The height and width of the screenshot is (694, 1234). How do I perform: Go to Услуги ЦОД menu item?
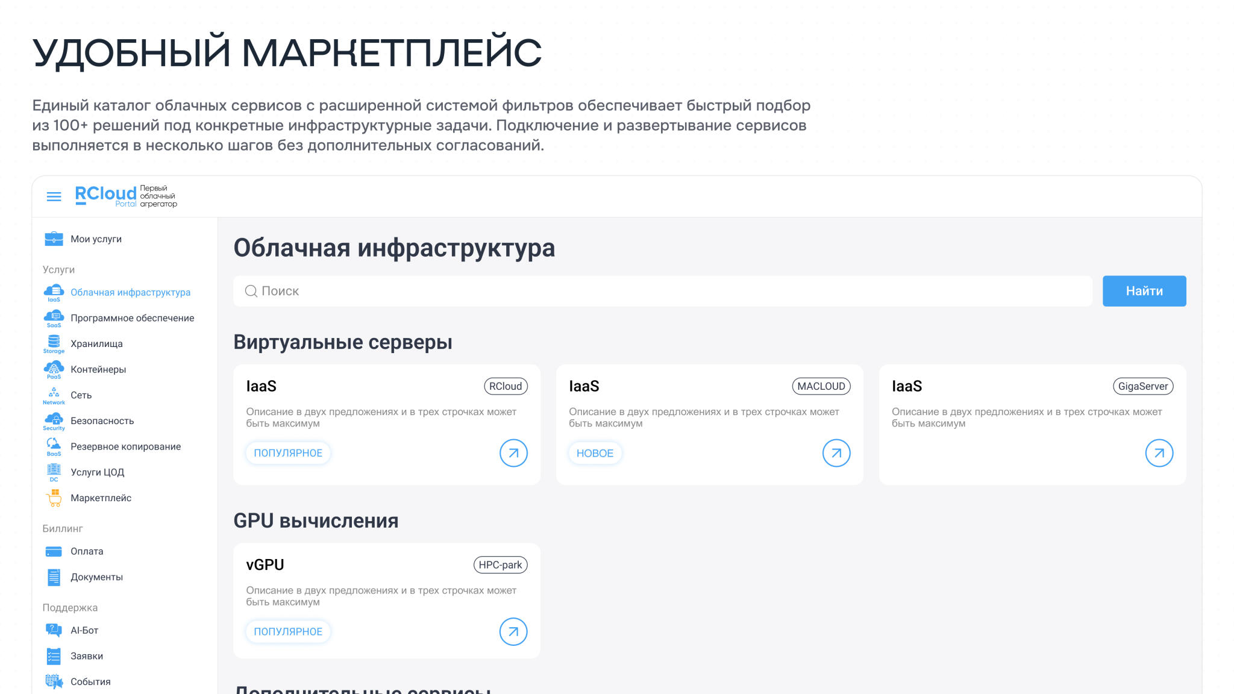click(97, 472)
